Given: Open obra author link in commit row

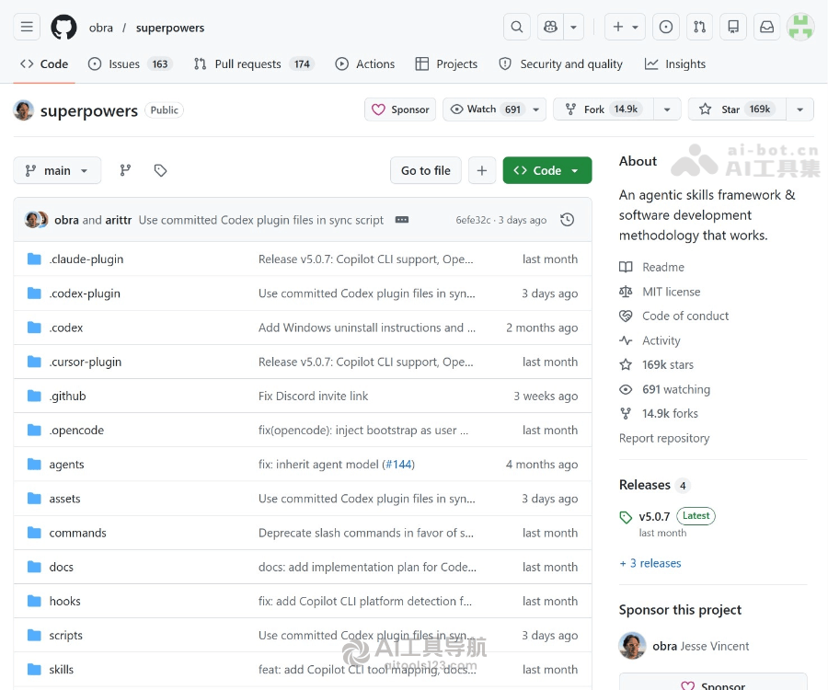Looking at the screenshot, I should pyautogui.click(x=66, y=220).
